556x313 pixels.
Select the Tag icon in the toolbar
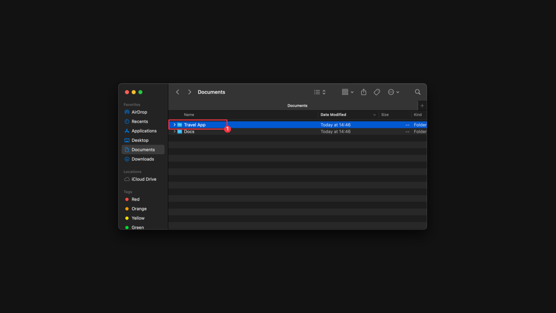377,92
